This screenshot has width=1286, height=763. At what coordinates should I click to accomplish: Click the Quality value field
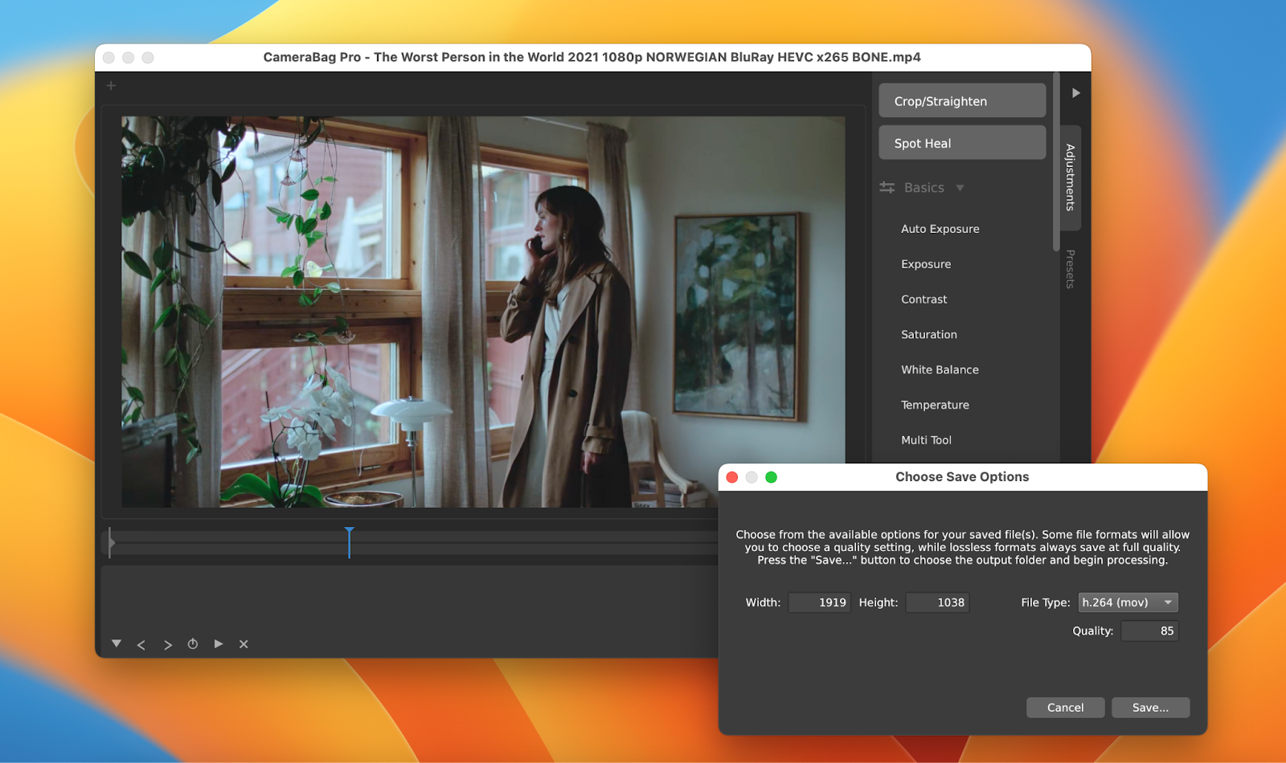click(x=1149, y=631)
